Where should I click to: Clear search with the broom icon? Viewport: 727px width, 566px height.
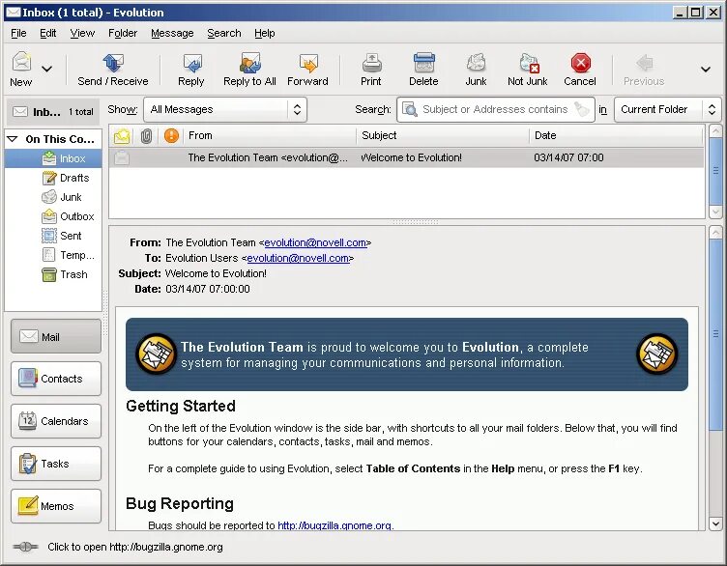[x=581, y=109]
